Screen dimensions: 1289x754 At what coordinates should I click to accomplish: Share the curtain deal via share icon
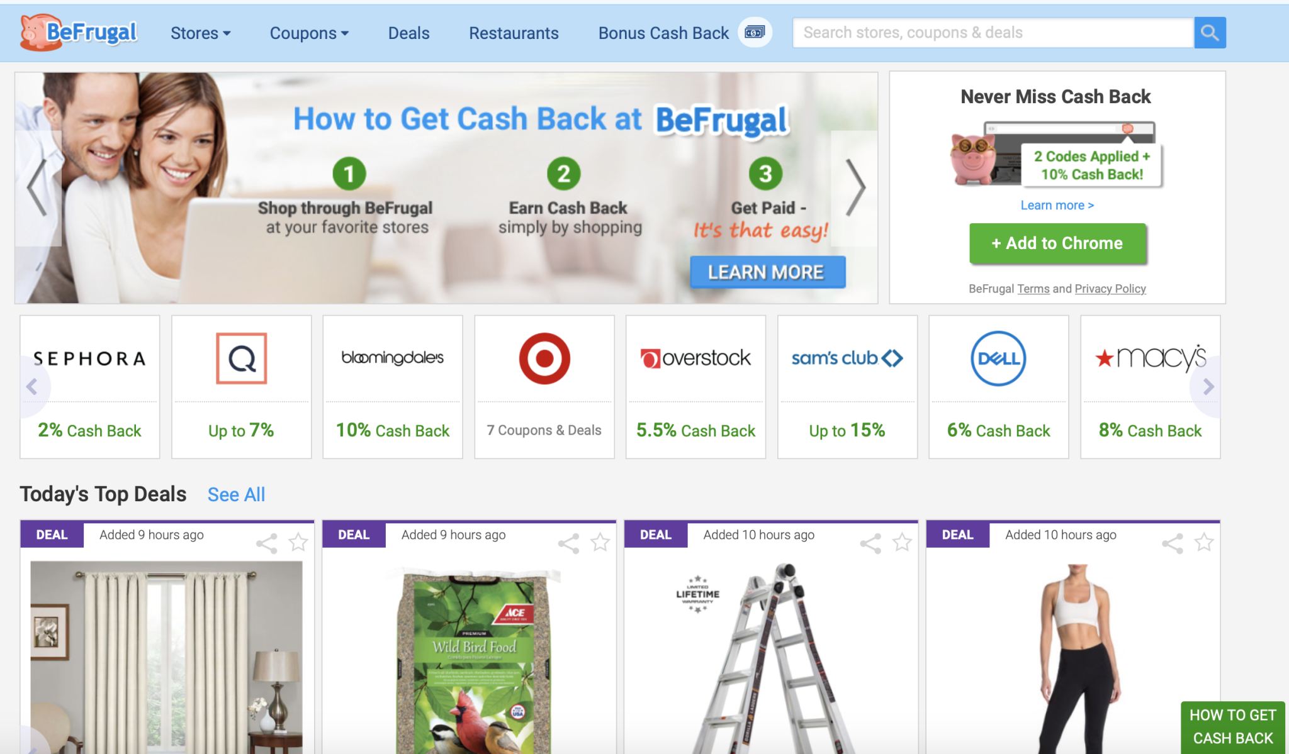(x=267, y=543)
